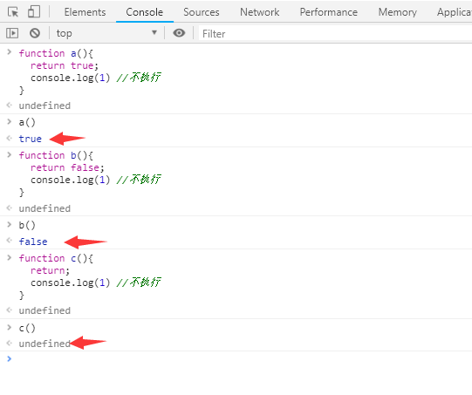Click the 'return false;' code line

[x=67, y=167]
